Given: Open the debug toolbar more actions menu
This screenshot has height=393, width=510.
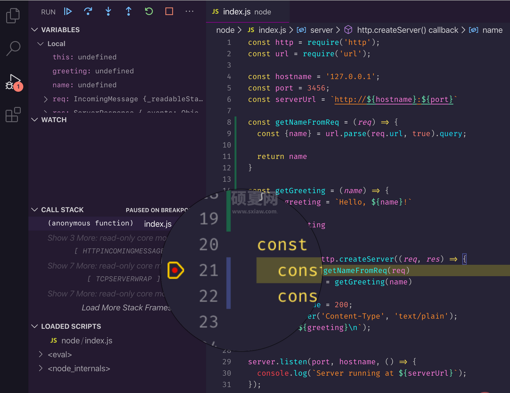Looking at the screenshot, I should 189,11.
